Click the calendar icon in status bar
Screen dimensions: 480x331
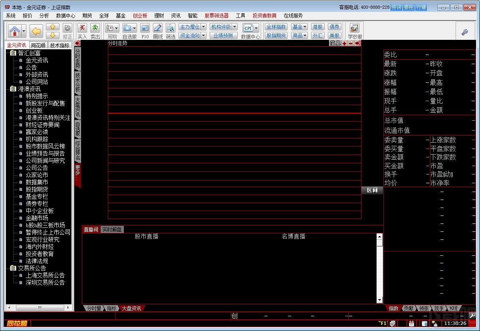pos(411,323)
